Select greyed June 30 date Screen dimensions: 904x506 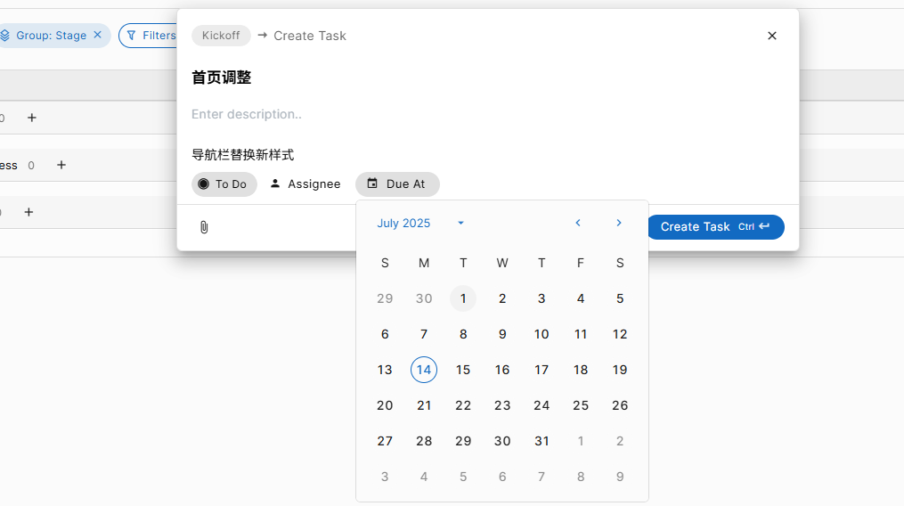click(x=424, y=298)
